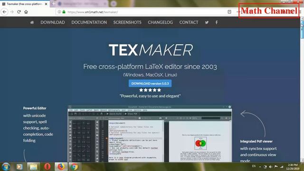Image resolution: width=304 pixels, height=171 pixels.
Task: Show hidden tray icons arrow
Action: point(260,167)
